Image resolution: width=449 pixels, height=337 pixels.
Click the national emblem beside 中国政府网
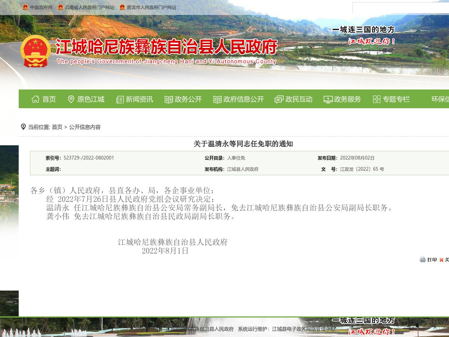tap(25, 7)
